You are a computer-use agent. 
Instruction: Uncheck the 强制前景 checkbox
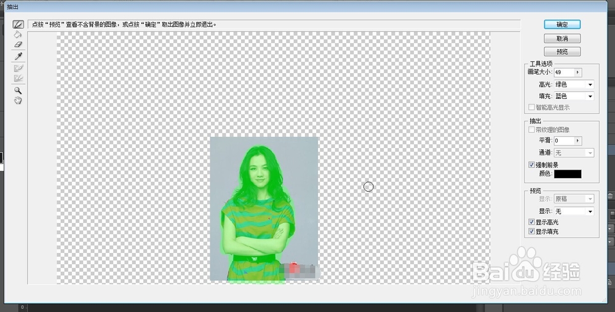(x=531, y=165)
